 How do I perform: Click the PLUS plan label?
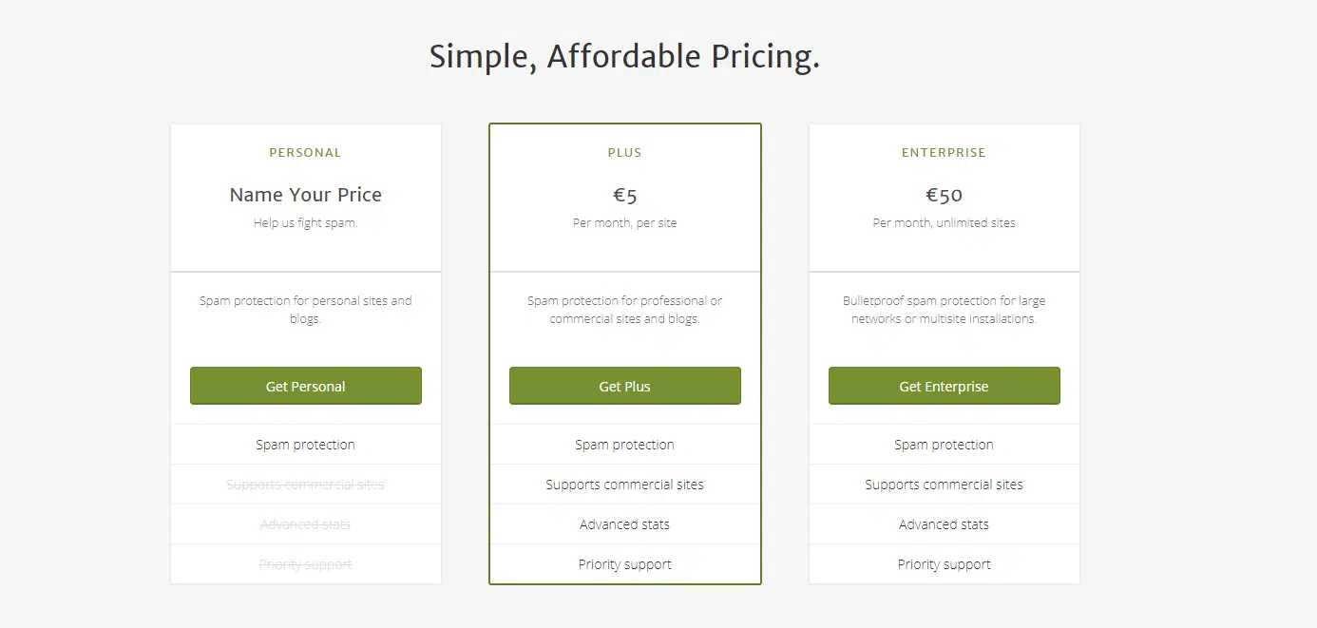[624, 153]
